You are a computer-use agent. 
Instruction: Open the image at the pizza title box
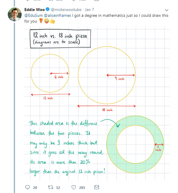(x=60, y=39)
